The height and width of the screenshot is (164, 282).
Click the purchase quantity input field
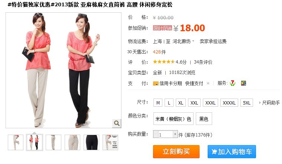point(165,134)
